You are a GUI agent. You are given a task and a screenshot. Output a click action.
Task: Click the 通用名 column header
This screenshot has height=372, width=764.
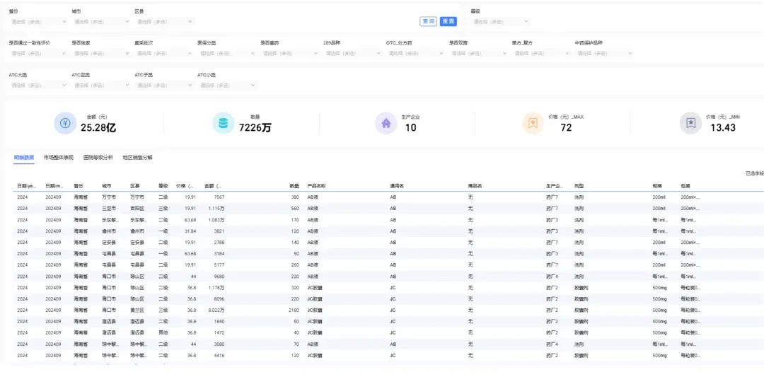click(x=397, y=186)
